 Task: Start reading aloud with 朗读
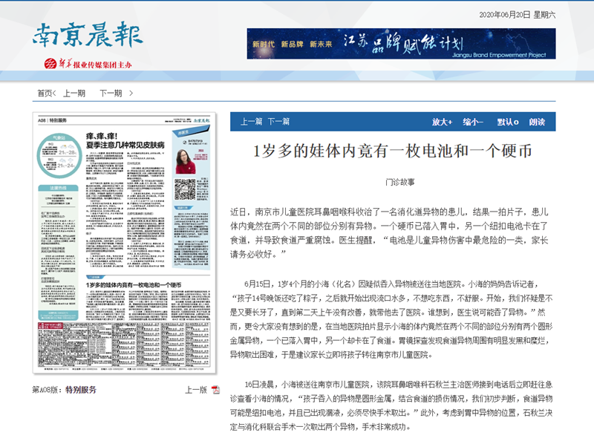point(537,122)
